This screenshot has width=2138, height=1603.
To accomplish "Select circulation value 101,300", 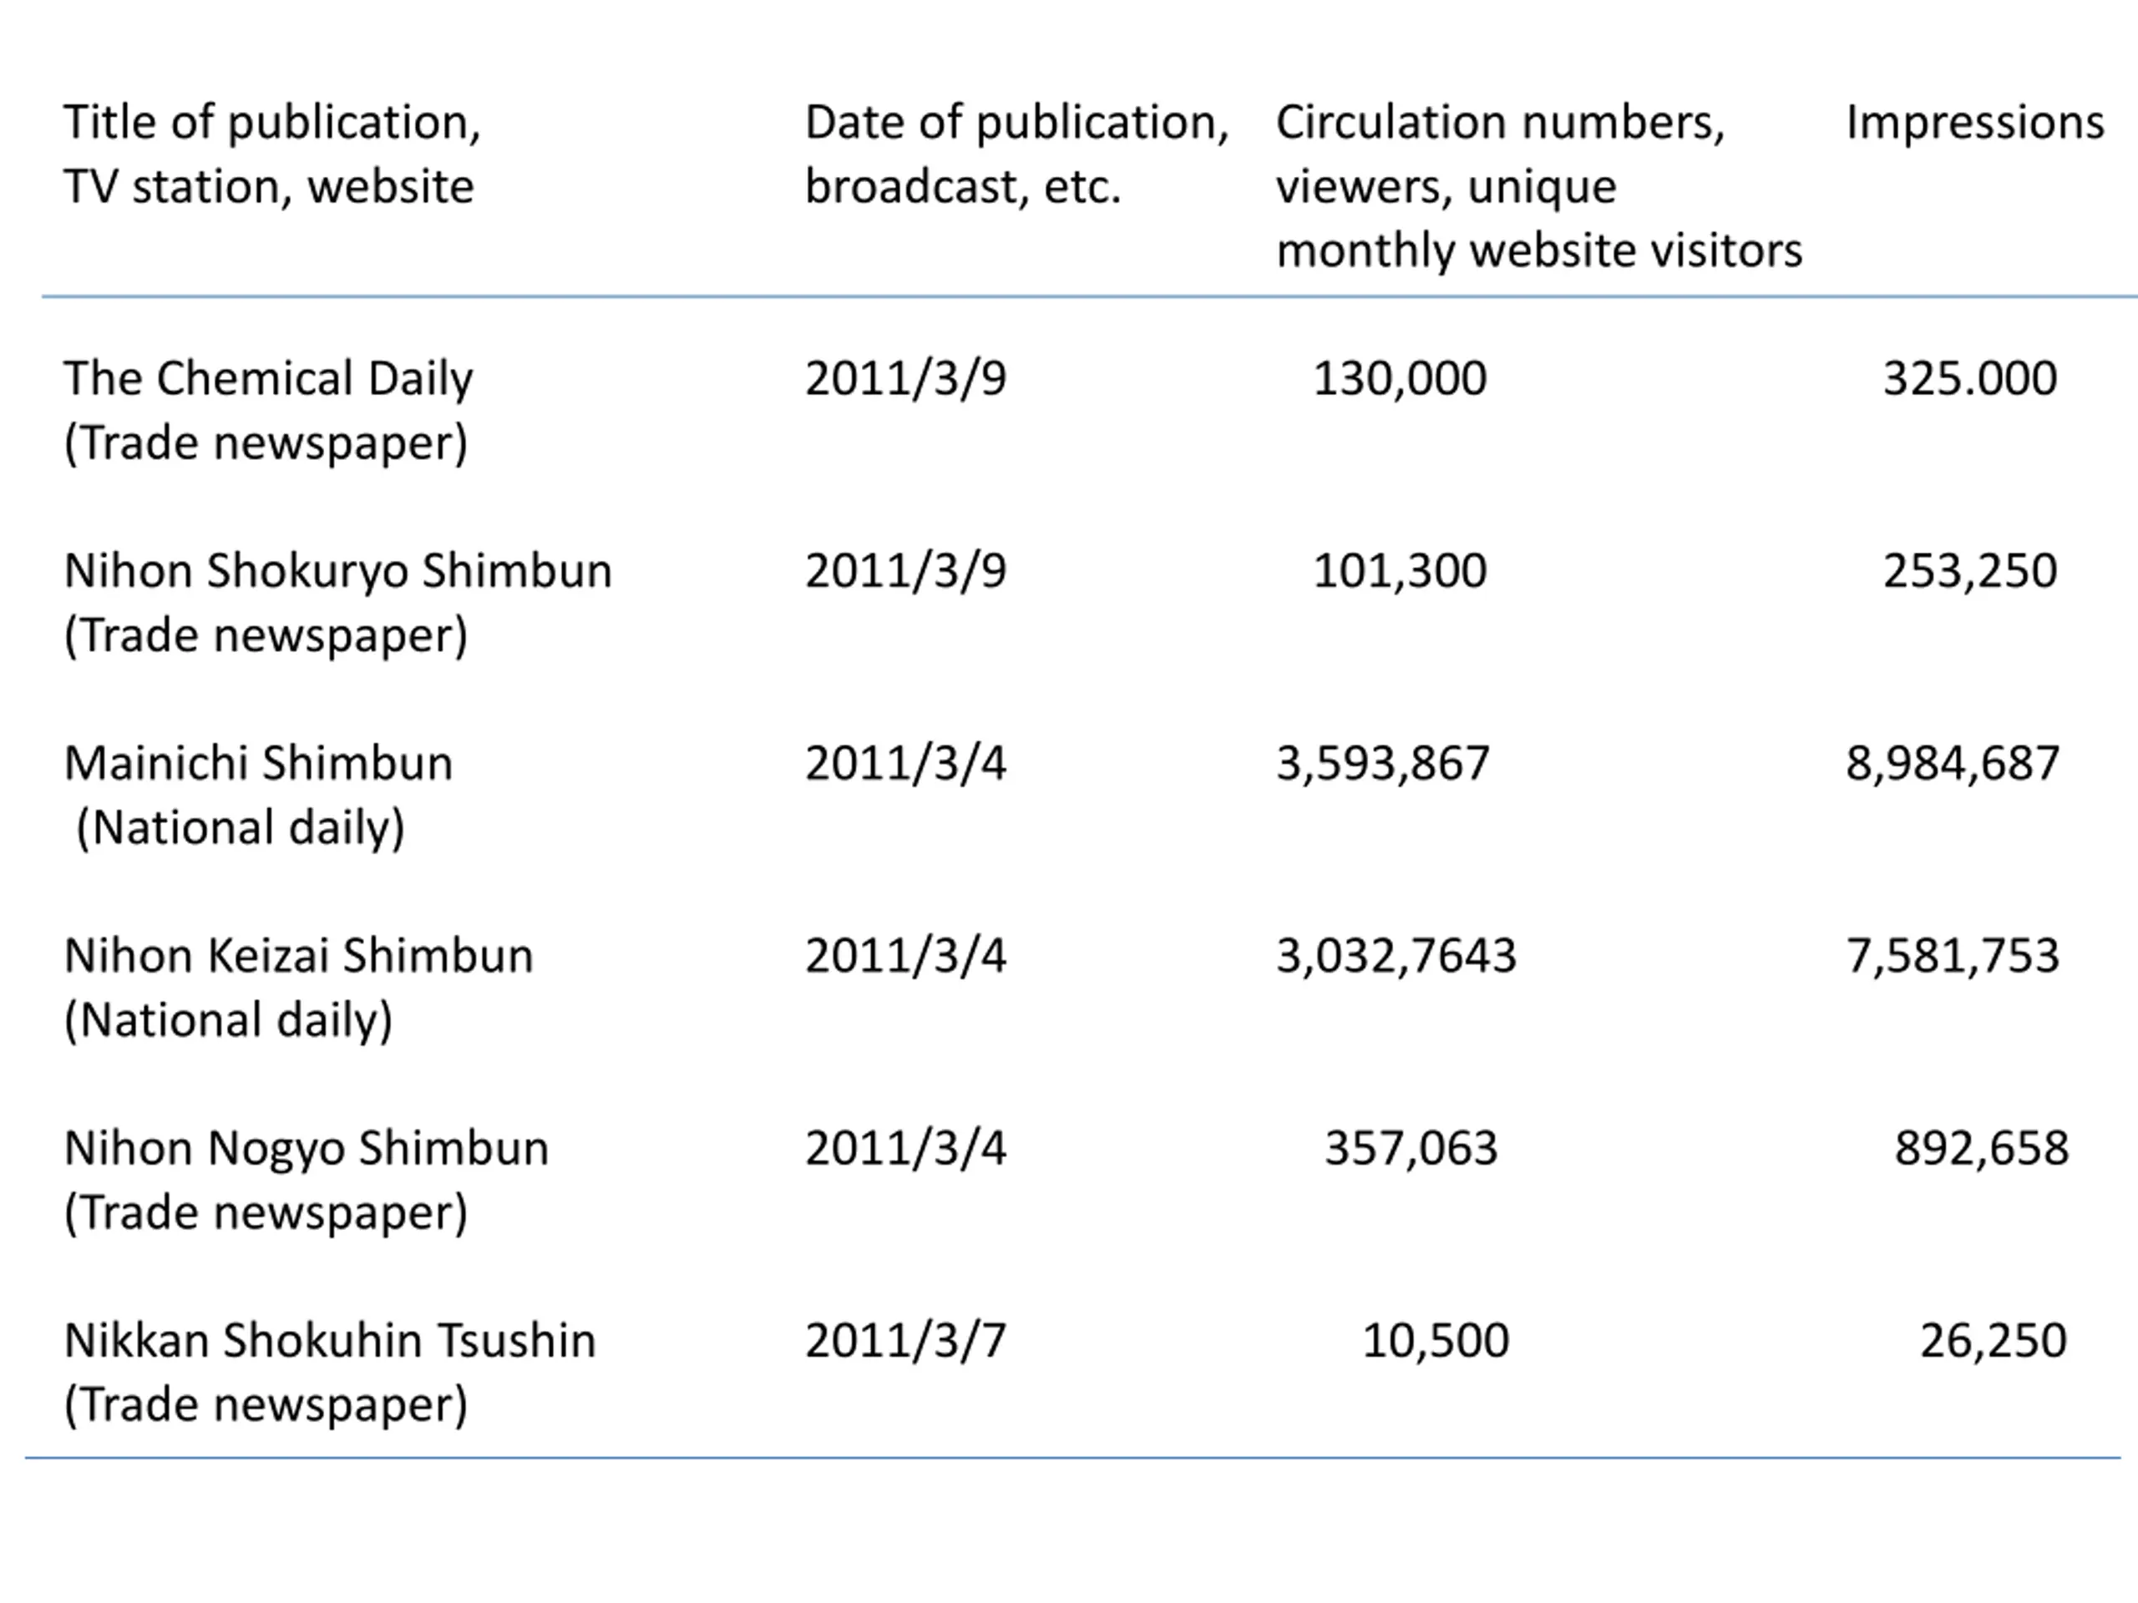I will (1400, 571).
